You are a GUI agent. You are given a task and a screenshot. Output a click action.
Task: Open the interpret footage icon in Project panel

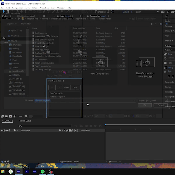tap(2, 116)
